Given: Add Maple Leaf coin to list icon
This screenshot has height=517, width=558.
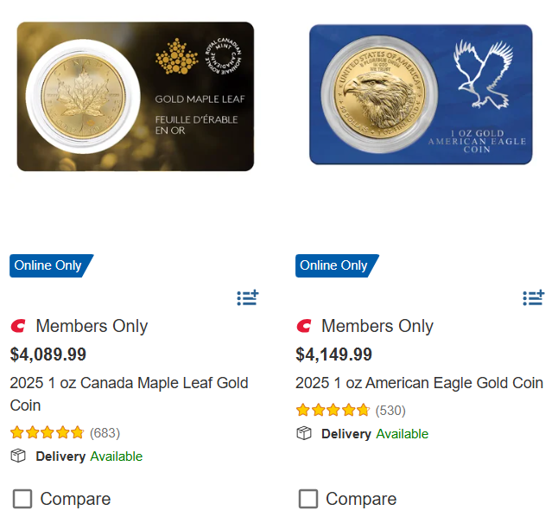Looking at the screenshot, I should pyautogui.click(x=247, y=298).
